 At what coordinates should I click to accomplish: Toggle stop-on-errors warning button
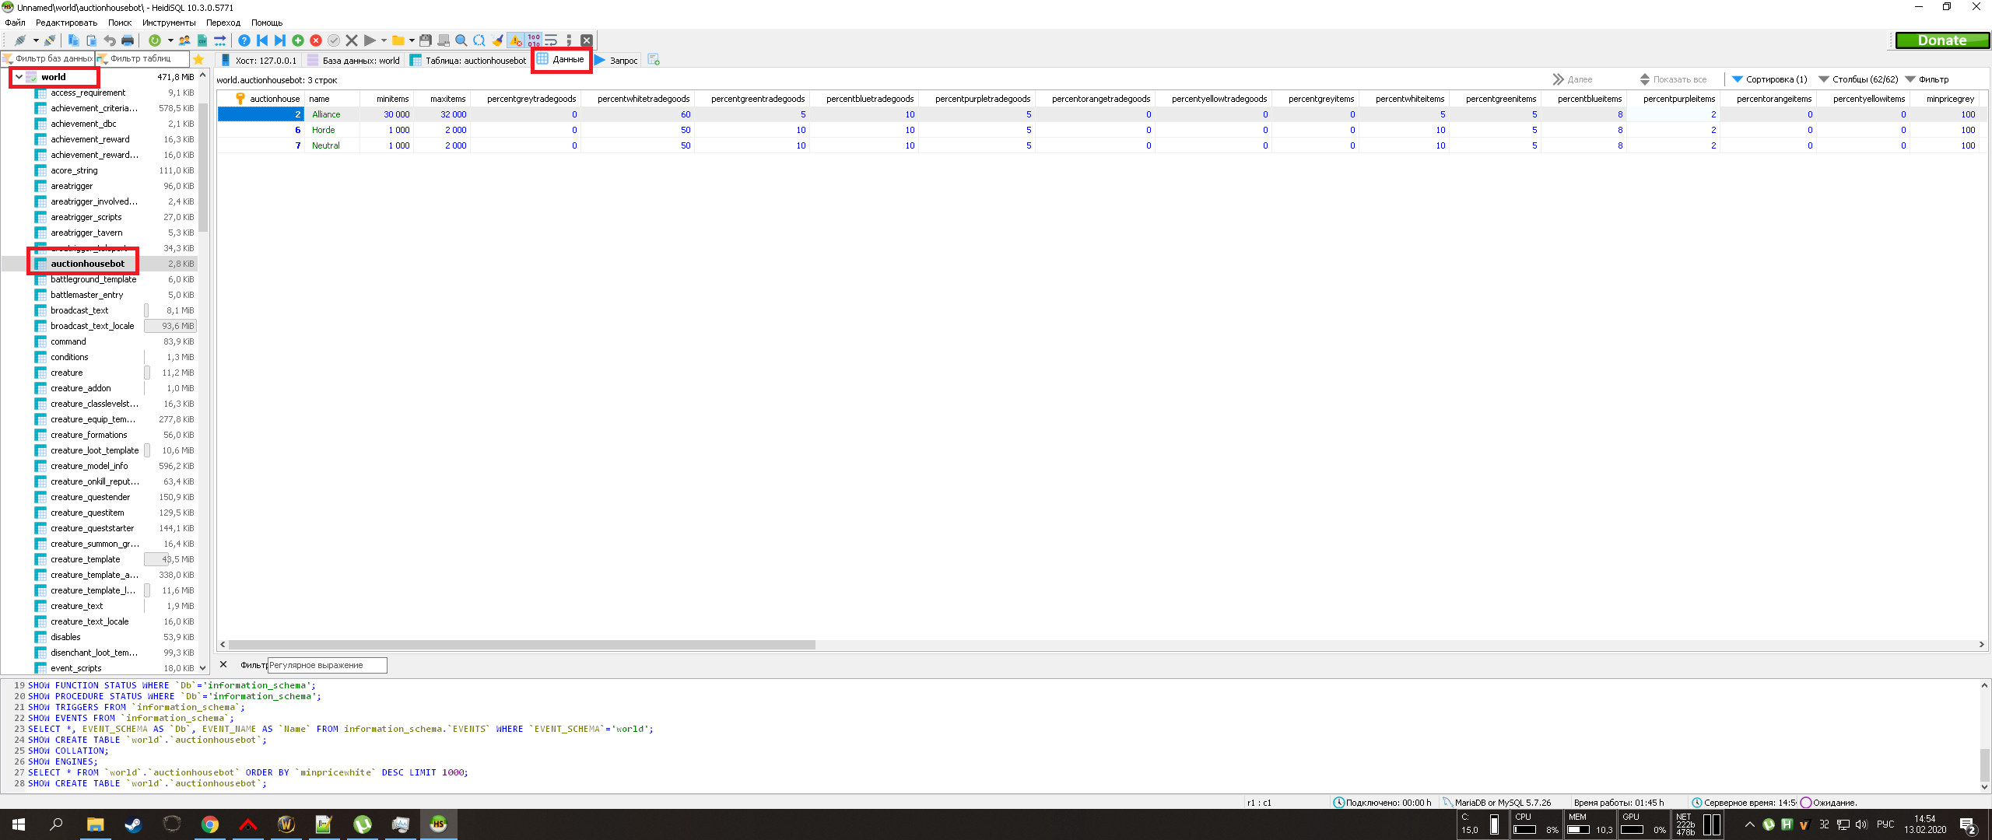[x=516, y=40]
